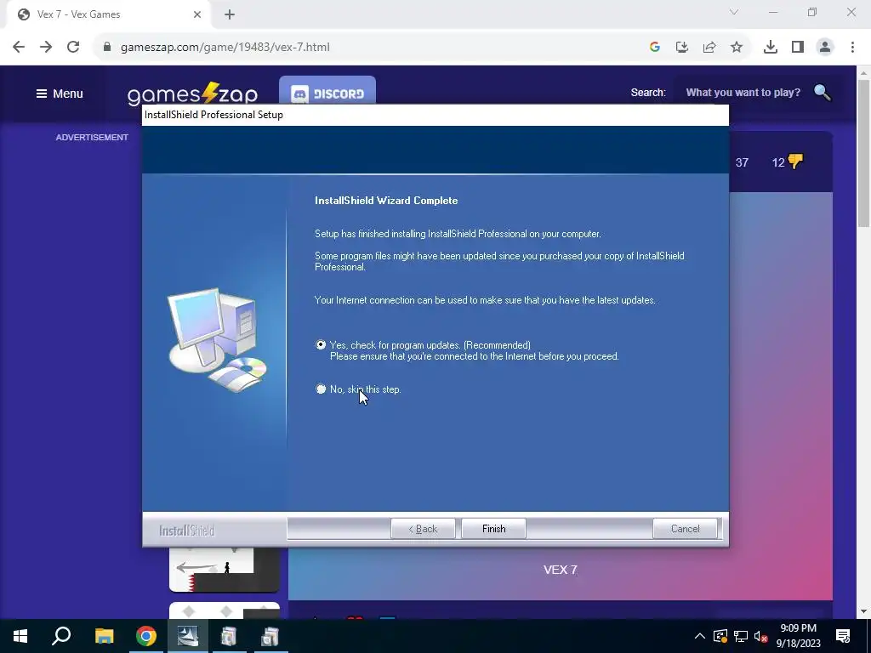Image resolution: width=871 pixels, height=653 pixels.
Task: Select the Vex 7 - Vex Games tab
Action: tap(109, 14)
